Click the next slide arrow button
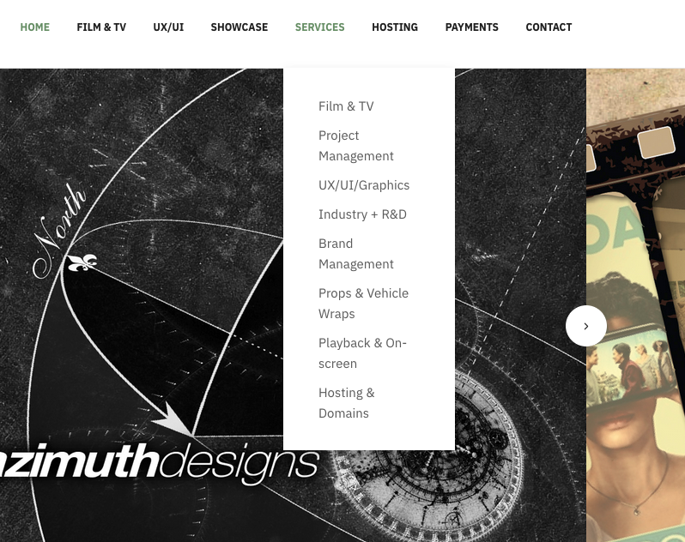685x542 pixels. 585,326
